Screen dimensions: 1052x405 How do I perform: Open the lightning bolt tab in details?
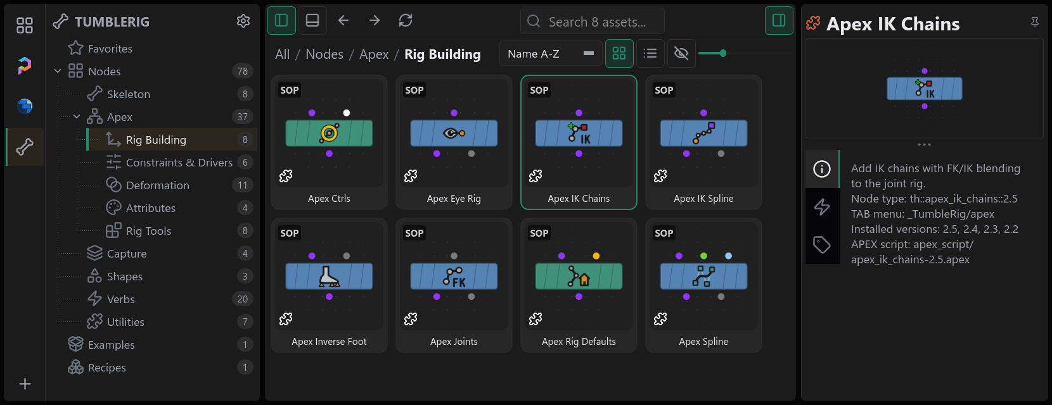pos(822,207)
